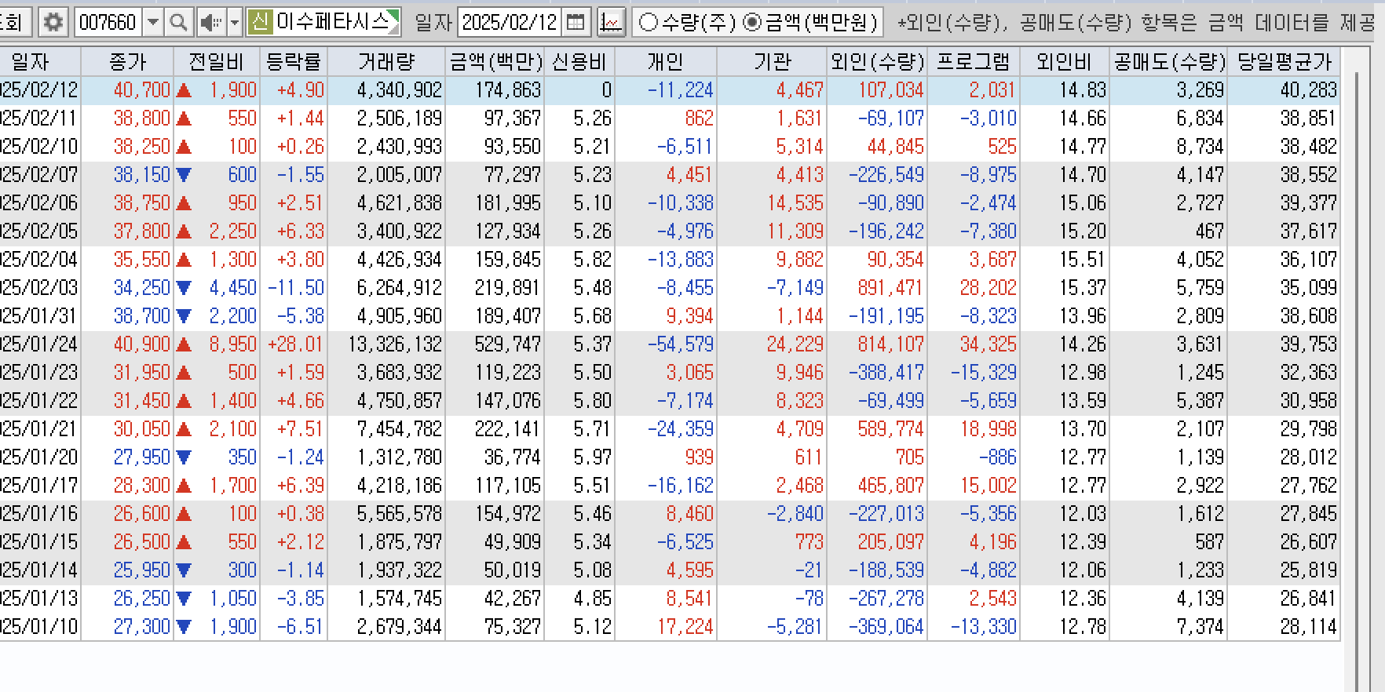Click the stock code input field 007660
Screen dimensions: 1385x692
[x=109, y=22]
